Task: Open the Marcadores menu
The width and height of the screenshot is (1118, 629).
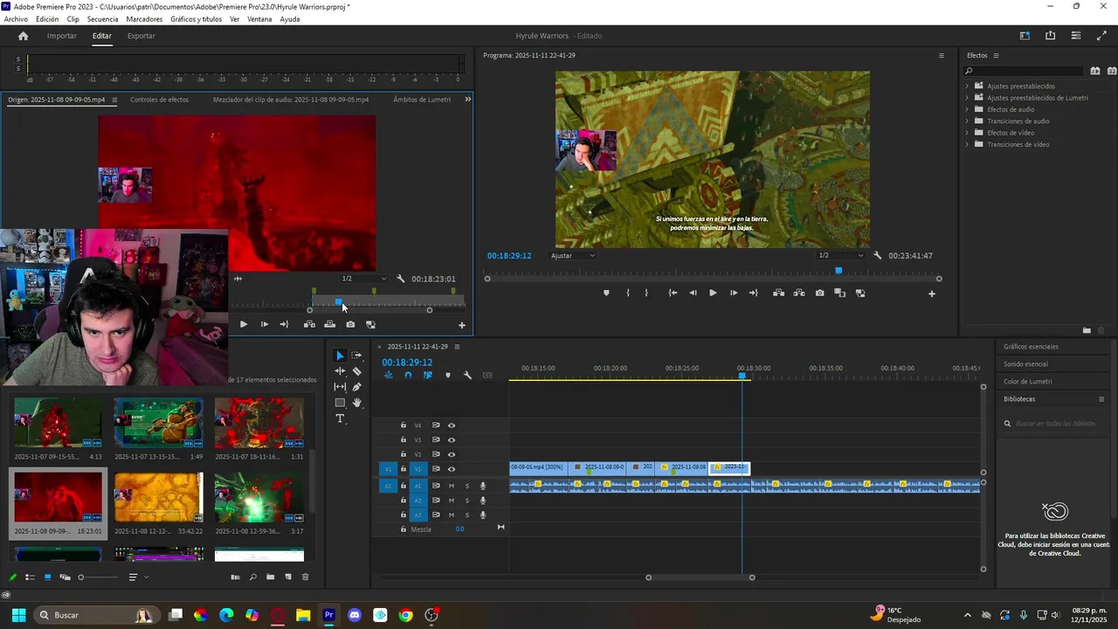Action: tap(144, 19)
